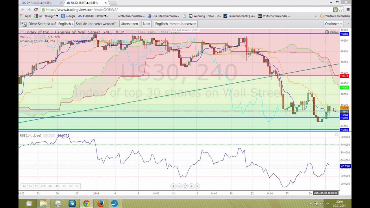Close the US30 browser tab

tap(106, 3)
